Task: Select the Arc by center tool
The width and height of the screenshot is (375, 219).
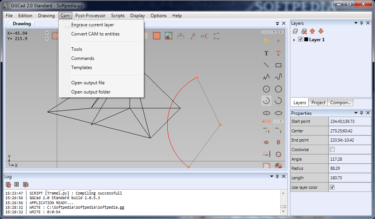Action: tap(266, 101)
